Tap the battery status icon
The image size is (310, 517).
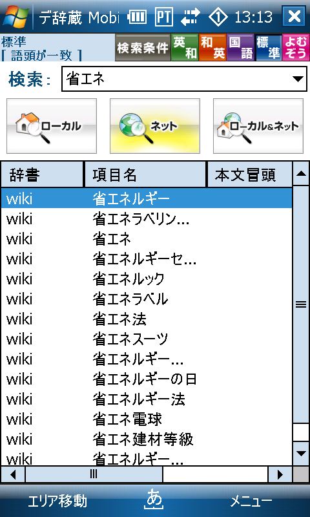point(137,17)
